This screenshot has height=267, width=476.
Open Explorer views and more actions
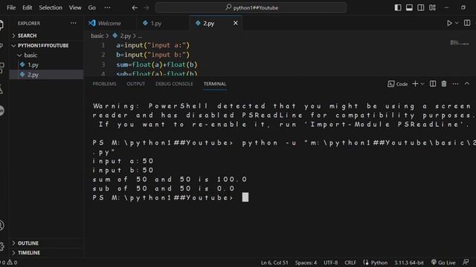click(x=74, y=23)
